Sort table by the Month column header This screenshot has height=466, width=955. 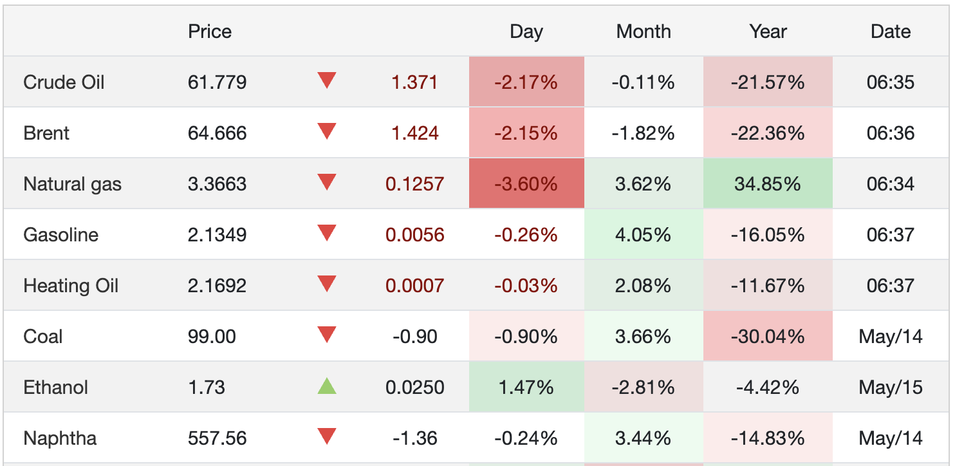point(644,32)
